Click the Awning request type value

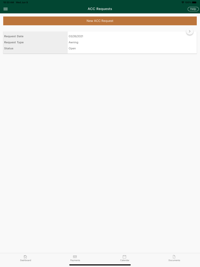(x=73, y=42)
